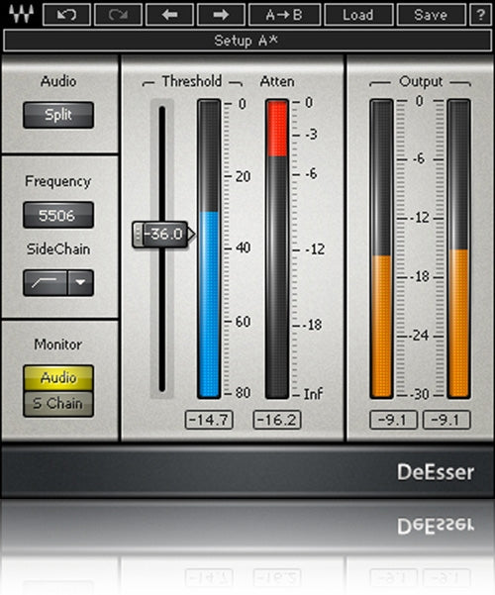Select the sidechain filter shape icon

click(46, 283)
